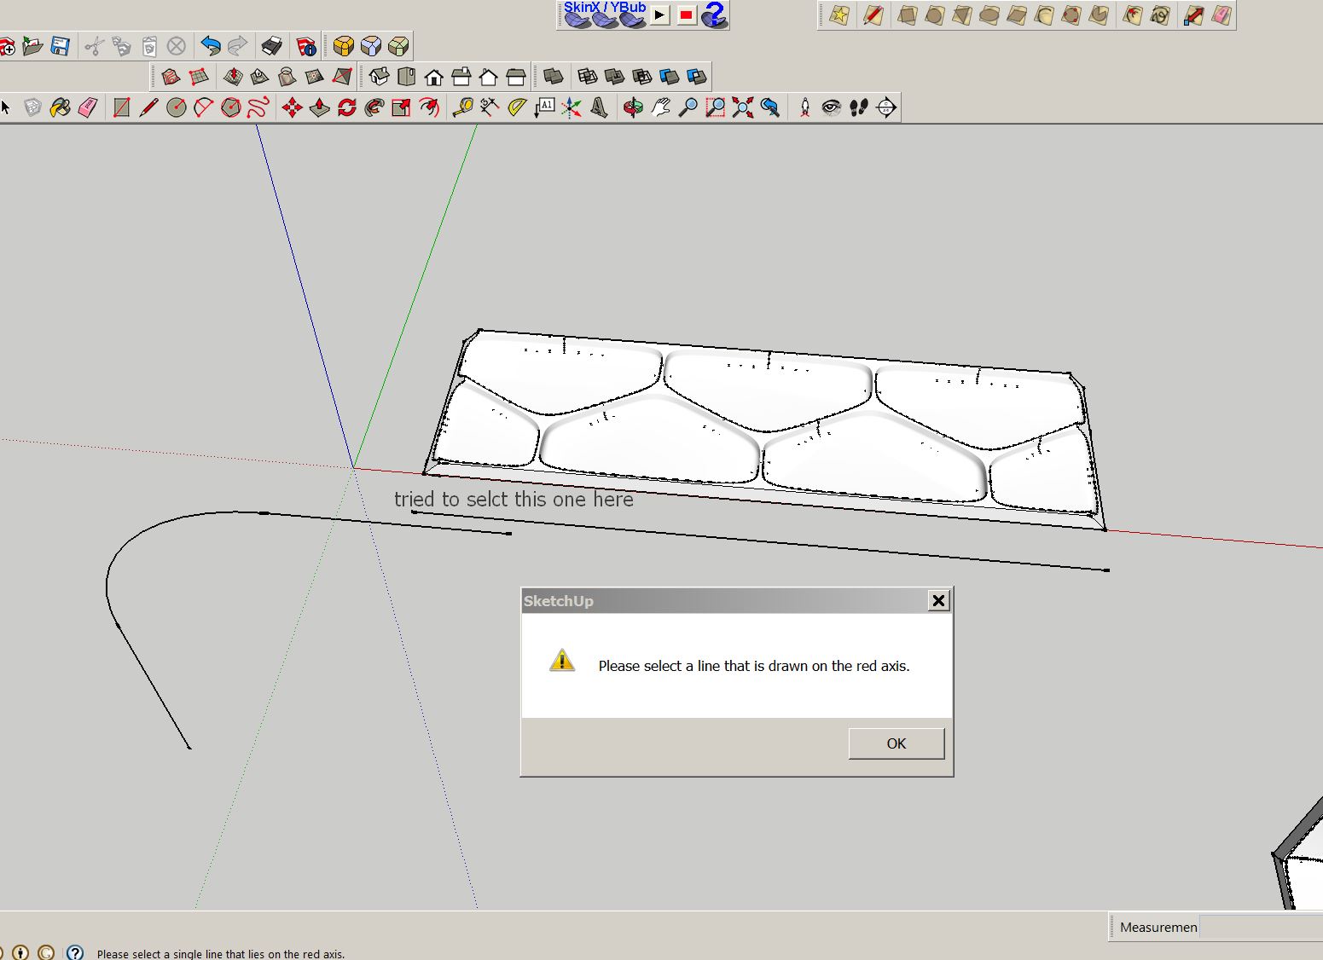Image resolution: width=1323 pixels, height=960 pixels.
Task: Select the Walk footprints tool
Action: coord(859,107)
